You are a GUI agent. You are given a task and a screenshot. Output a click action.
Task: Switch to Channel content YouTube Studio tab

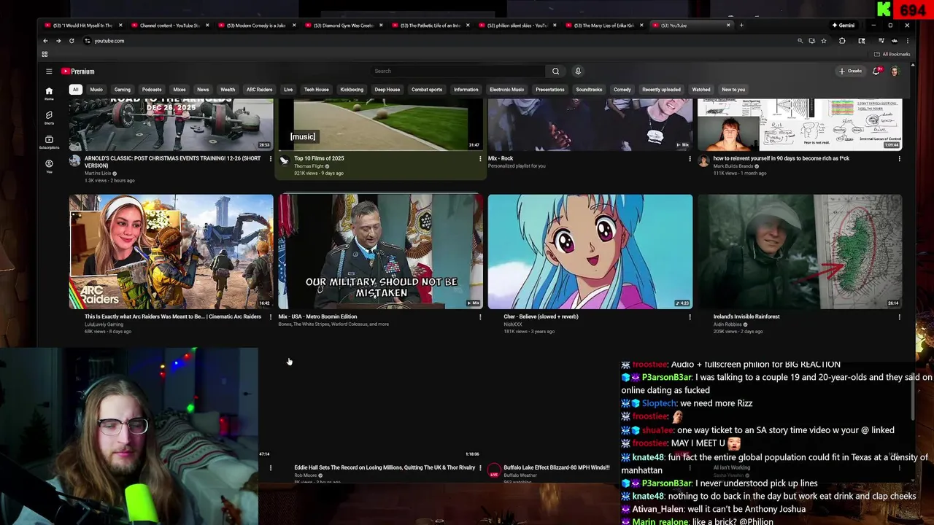tap(169, 26)
